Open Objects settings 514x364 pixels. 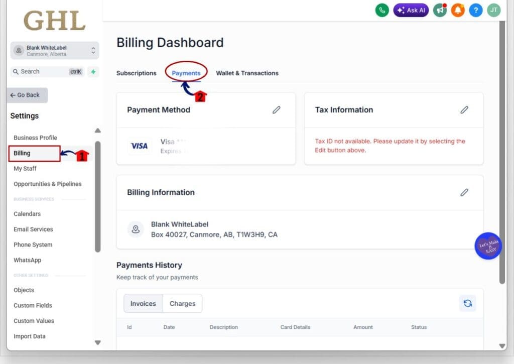tap(24, 290)
